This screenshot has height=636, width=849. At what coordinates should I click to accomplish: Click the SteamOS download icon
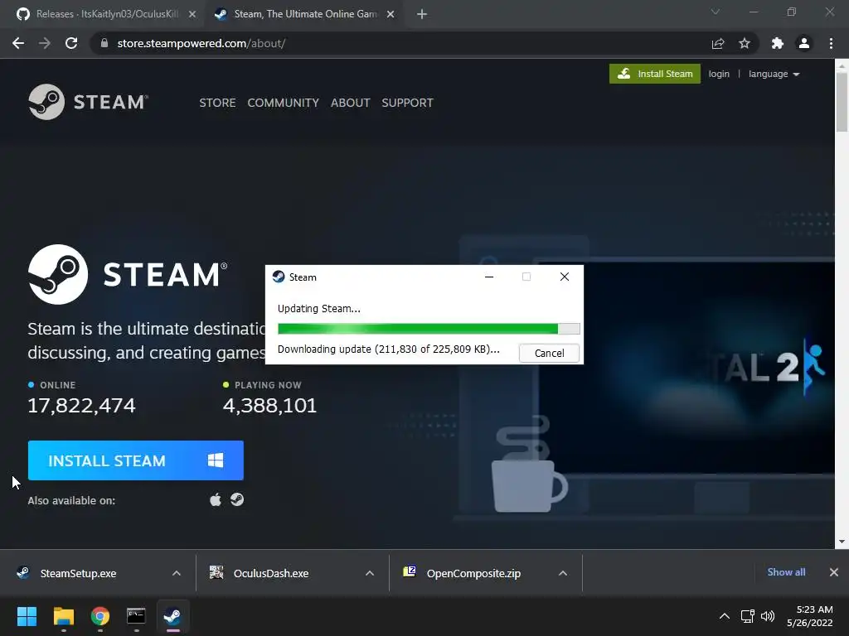click(x=237, y=499)
